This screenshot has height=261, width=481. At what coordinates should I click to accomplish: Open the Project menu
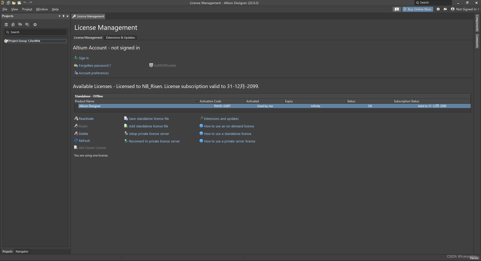pyautogui.click(x=27, y=9)
